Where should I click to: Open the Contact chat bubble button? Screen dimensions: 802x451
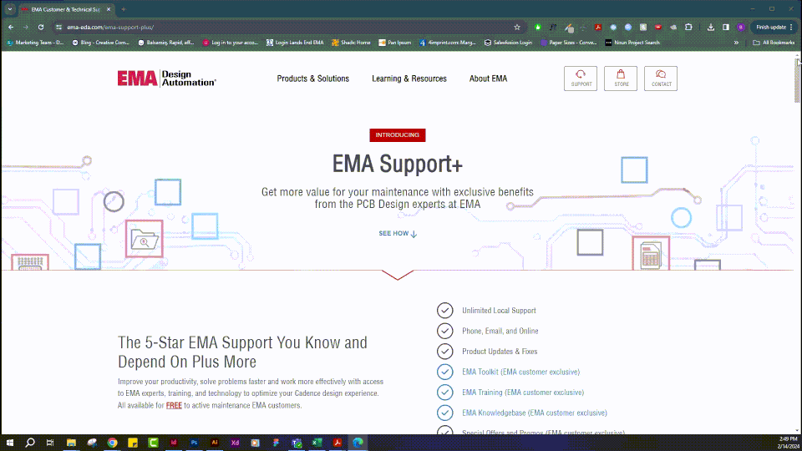coord(660,79)
